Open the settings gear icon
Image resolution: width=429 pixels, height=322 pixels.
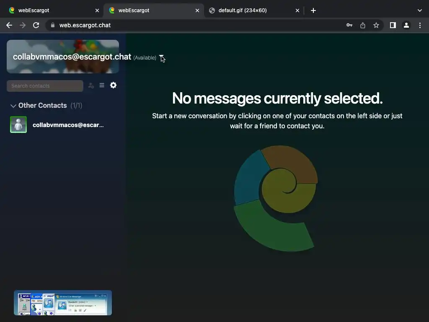coord(113,85)
